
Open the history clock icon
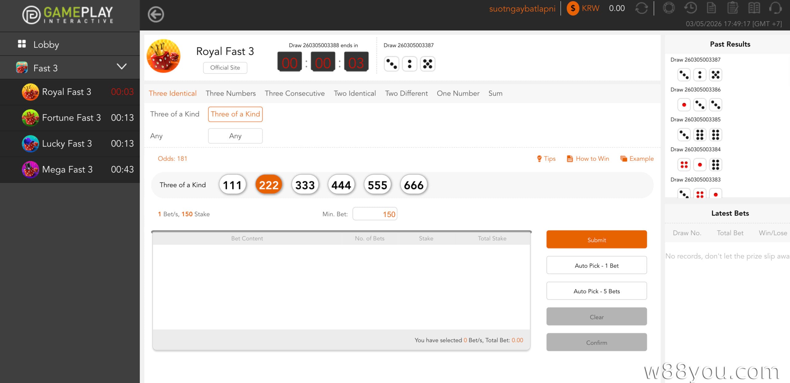(690, 8)
